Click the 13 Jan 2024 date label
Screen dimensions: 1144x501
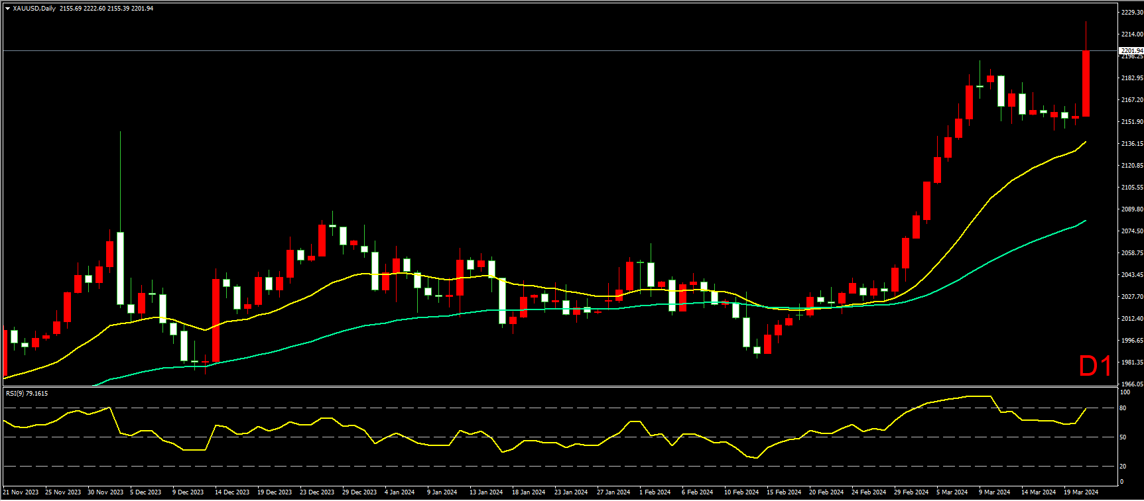[x=486, y=492]
